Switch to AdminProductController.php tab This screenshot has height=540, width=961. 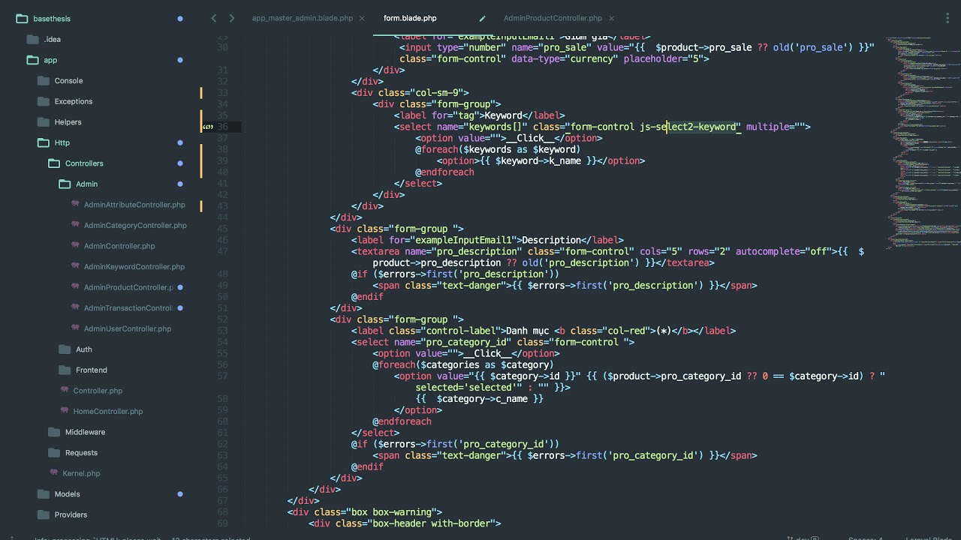553,18
